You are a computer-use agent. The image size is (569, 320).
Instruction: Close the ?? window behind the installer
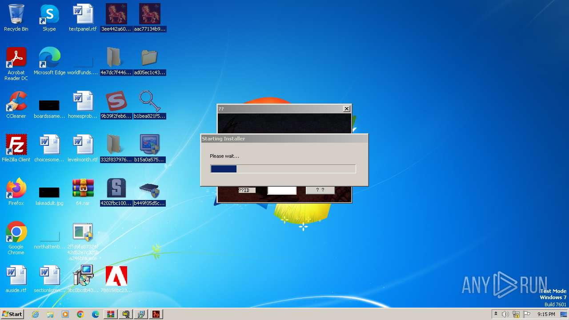(347, 108)
